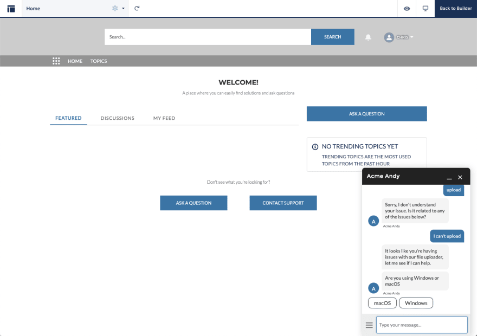Click 'Don't see what you're looking for?' text
Image resolution: width=477 pixels, height=336 pixels.
(238, 182)
